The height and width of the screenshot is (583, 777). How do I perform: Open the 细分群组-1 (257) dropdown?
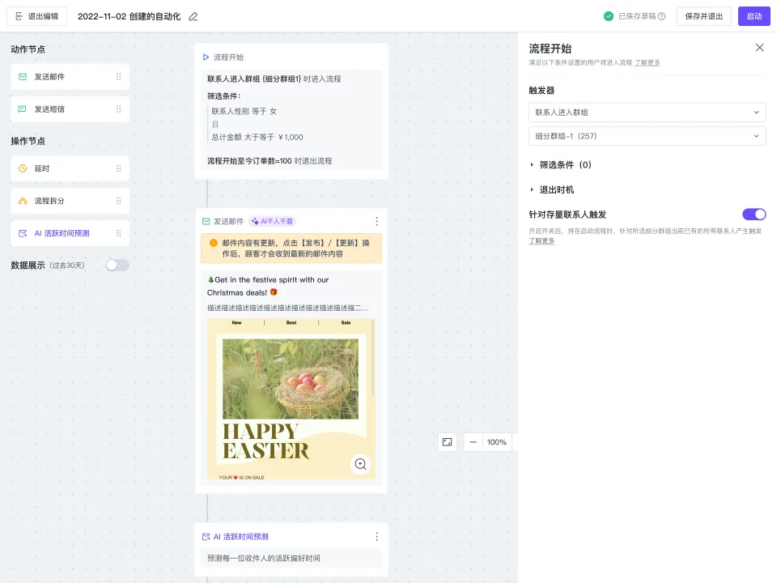[x=647, y=136]
